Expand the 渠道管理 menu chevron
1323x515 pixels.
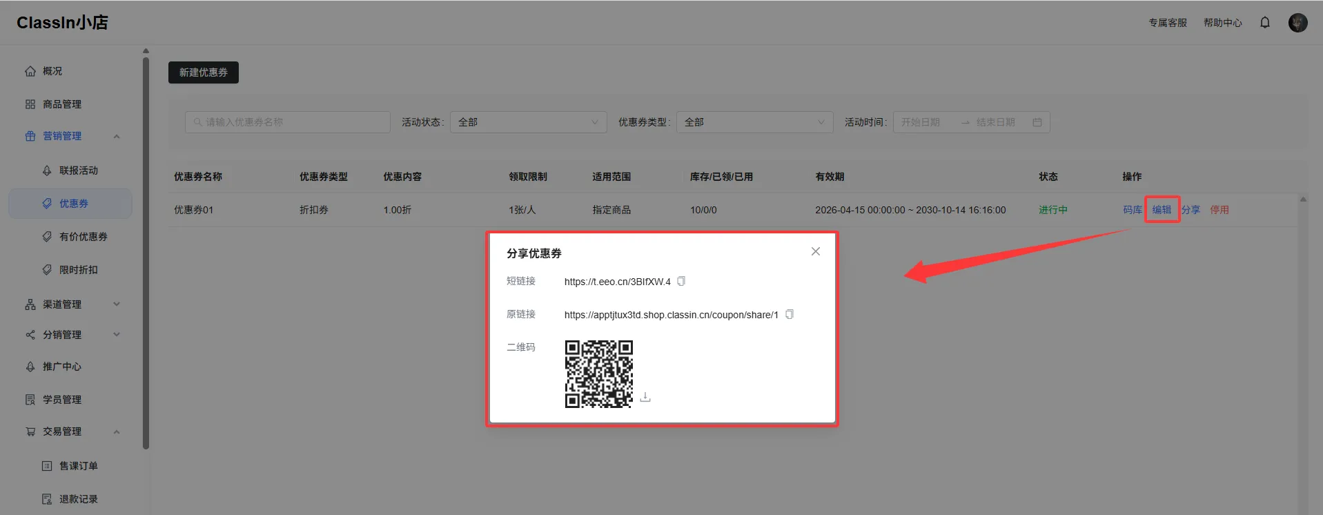117,304
